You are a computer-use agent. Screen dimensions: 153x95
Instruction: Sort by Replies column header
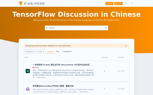click(105, 58)
